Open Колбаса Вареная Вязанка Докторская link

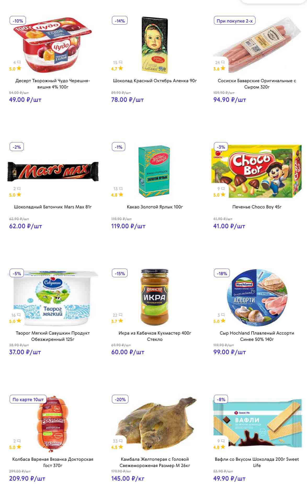click(53, 462)
